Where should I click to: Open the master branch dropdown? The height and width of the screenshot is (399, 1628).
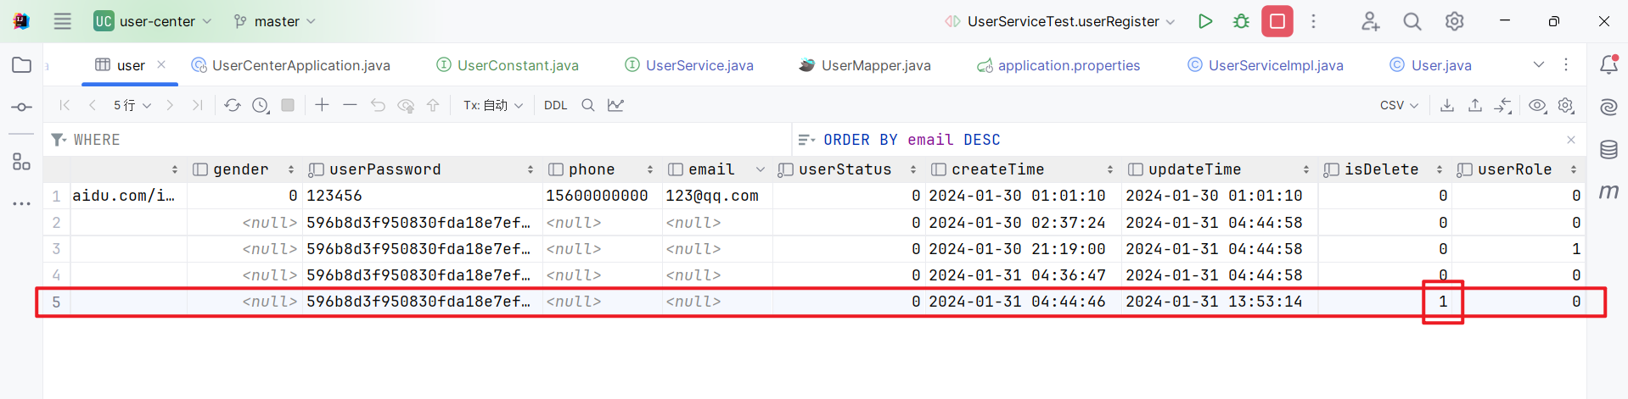pyautogui.click(x=275, y=21)
